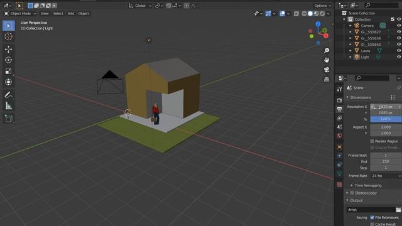
Task: Open the Physics properties tab
Action: pos(339,156)
